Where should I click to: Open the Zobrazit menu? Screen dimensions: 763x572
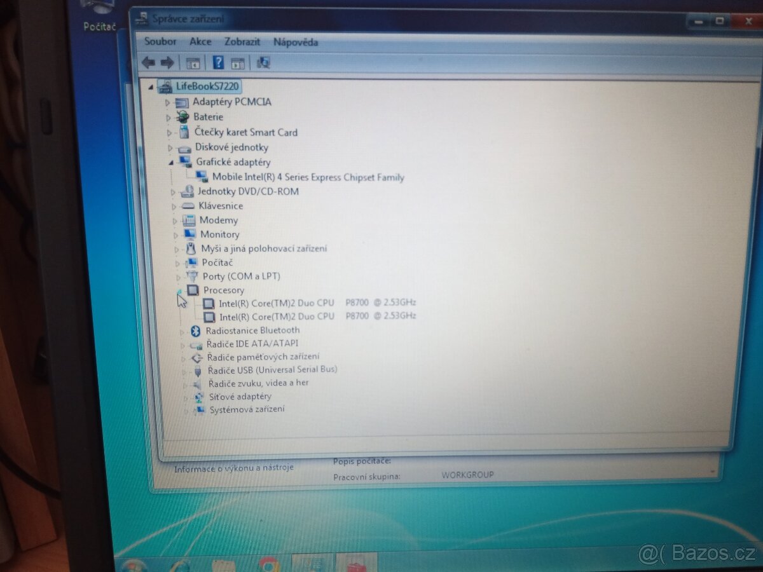[242, 41]
